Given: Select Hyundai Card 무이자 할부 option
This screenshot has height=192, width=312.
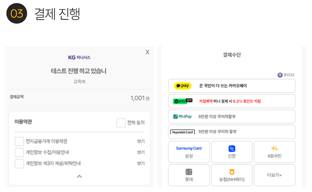Looking at the screenshot, I should tap(232, 132).
